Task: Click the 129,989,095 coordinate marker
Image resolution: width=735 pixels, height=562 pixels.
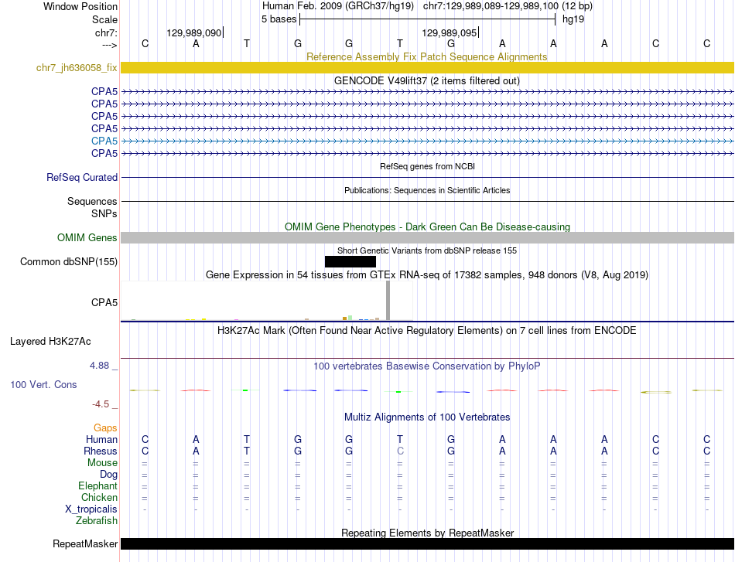Action: (450, 32)
